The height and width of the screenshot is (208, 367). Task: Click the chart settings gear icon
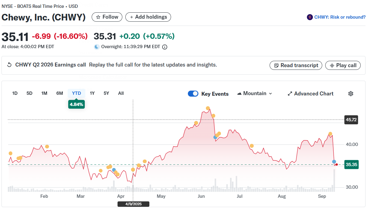[x=350, y=94]
